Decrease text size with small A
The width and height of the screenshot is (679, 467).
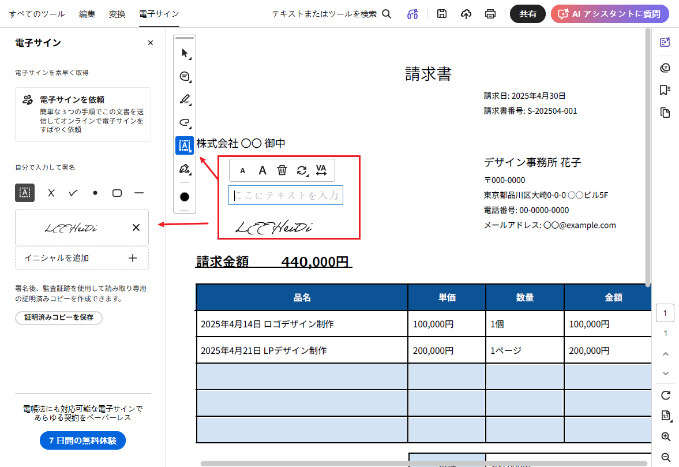click(242, 171)
